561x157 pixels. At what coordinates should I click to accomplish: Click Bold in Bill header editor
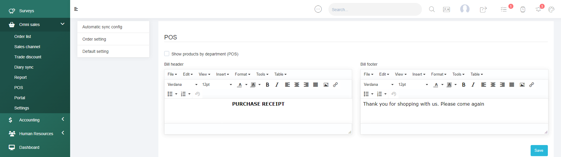tap(267, 85)
